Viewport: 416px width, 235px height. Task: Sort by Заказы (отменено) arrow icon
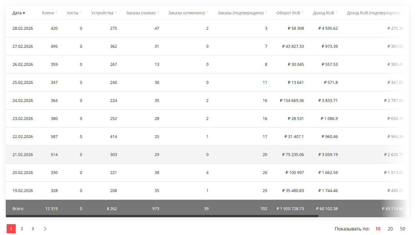(208, 13)
